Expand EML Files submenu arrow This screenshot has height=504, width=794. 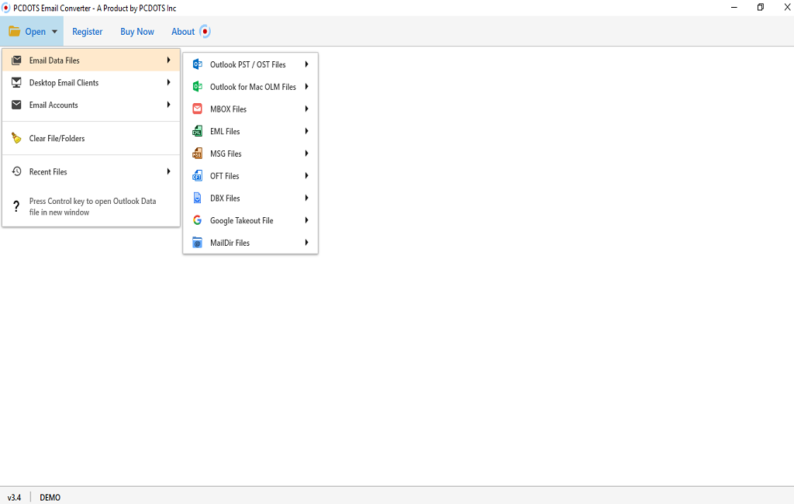[x=307, y=131]
